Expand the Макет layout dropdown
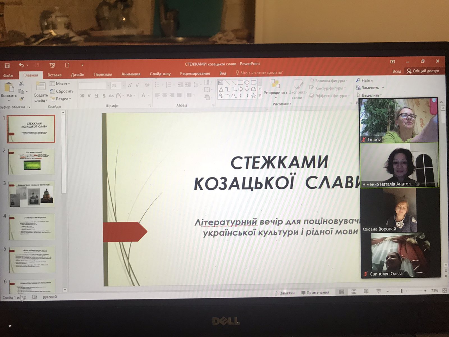The image size is (449, 337). pyautogui.click(x=60, y=84)
